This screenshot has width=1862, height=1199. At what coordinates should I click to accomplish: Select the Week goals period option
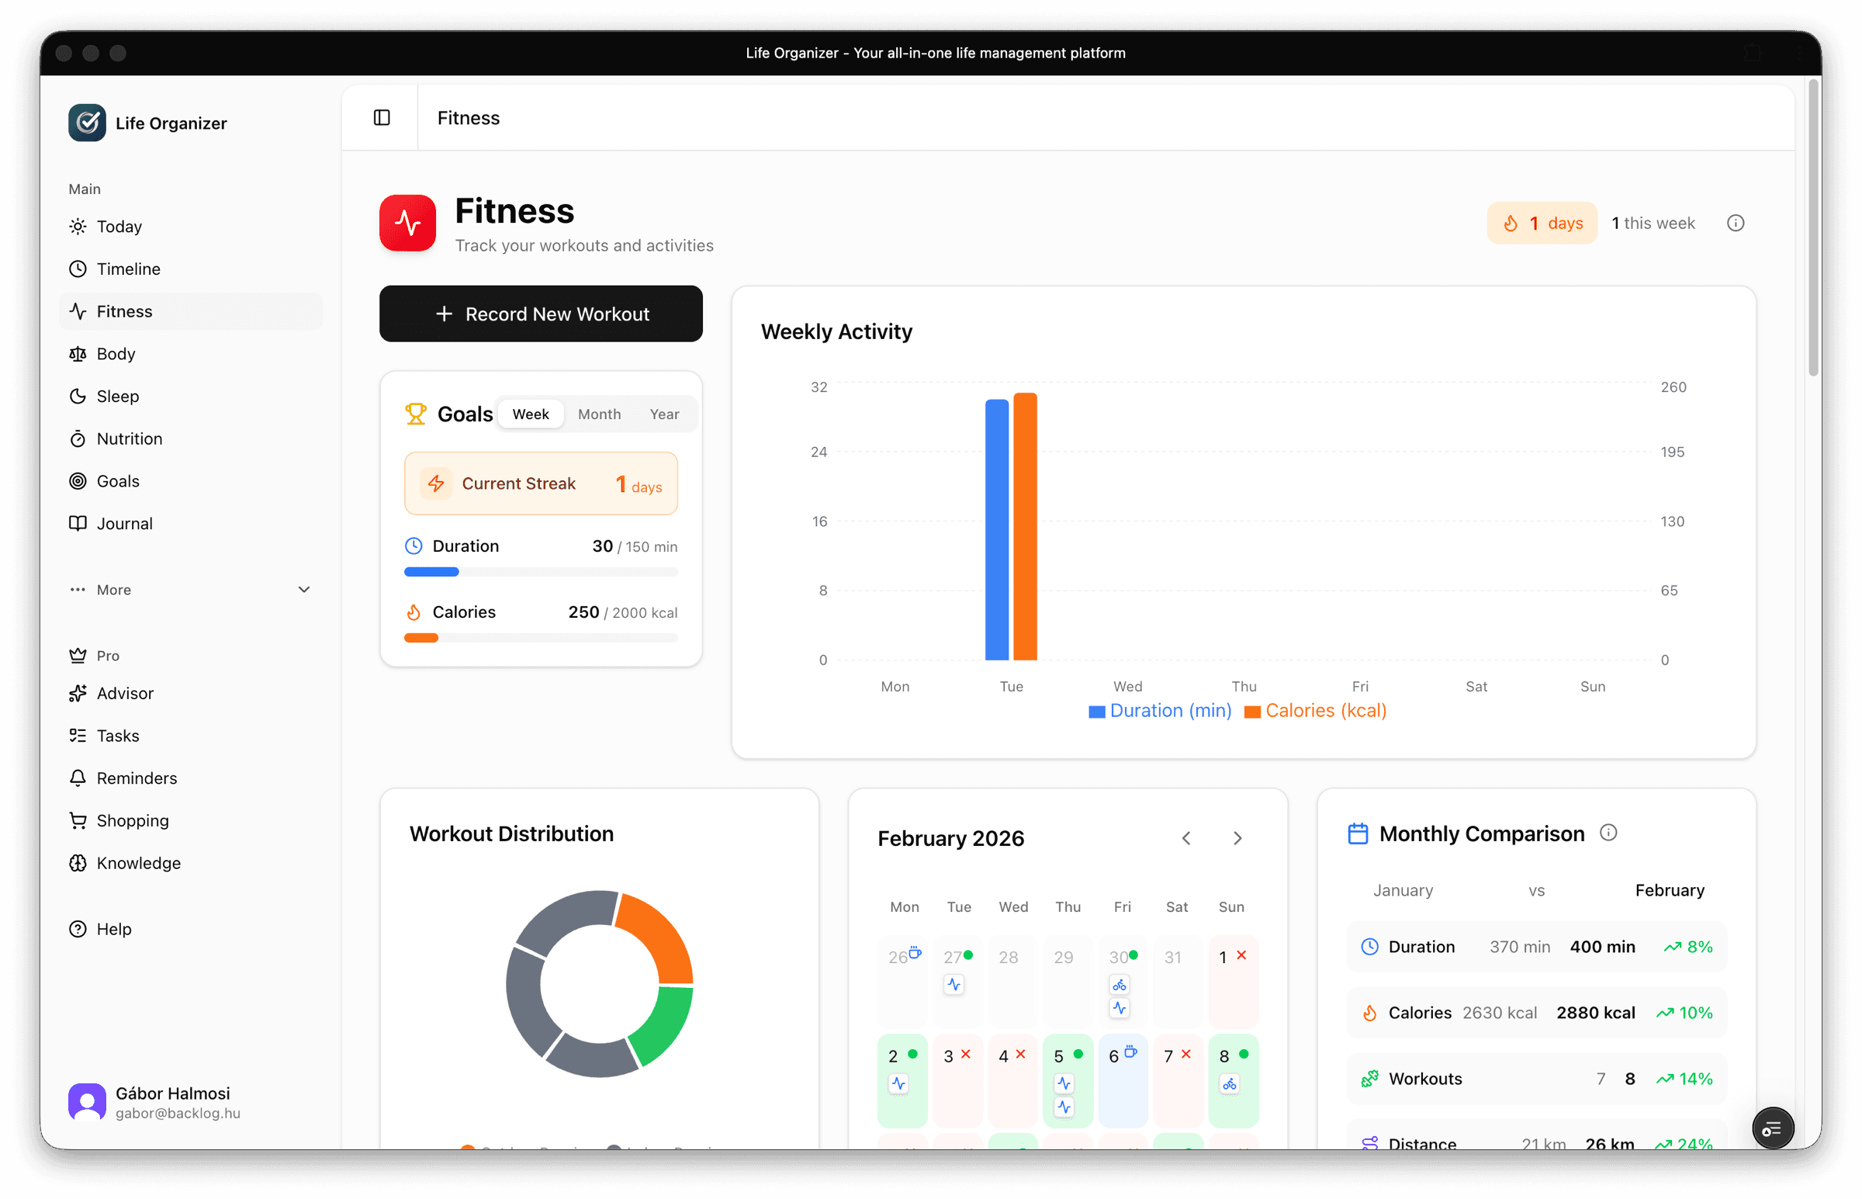point(531,414)
